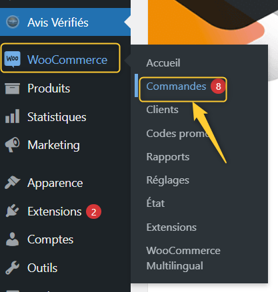Go to Accueil in WooCommerce submenu

[x=163, y=63]
